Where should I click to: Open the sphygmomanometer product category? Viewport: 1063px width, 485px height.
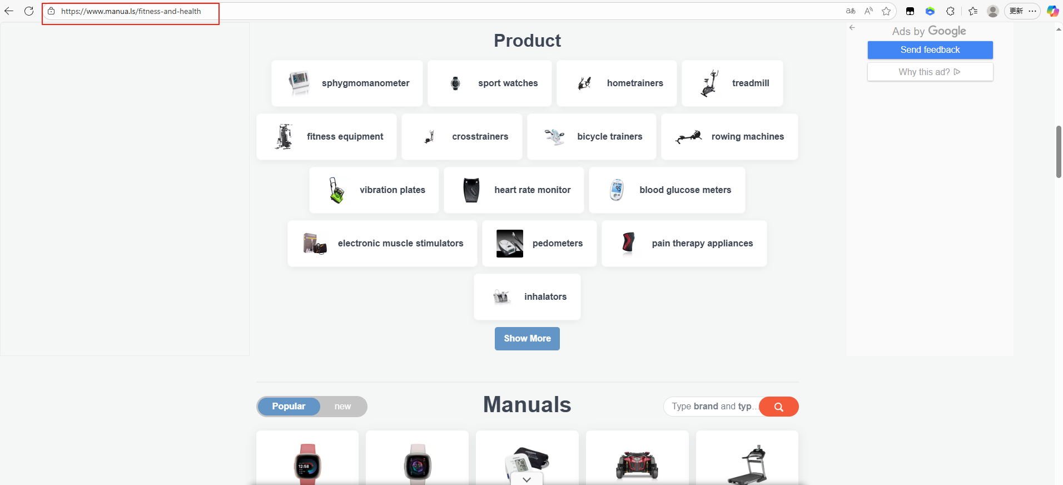[347, 83]
